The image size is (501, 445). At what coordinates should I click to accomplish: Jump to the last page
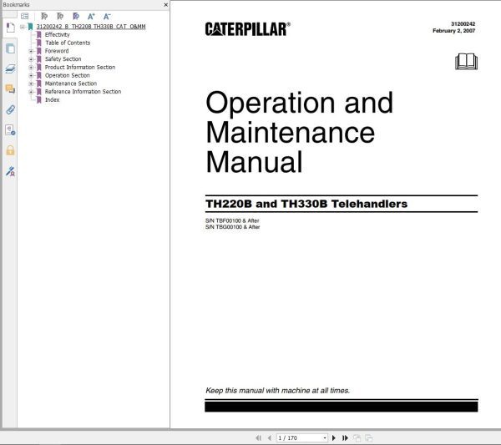pyautogui.click(x=345, y=437)
